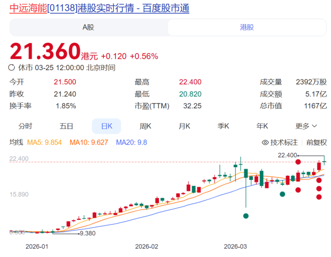The width and height of the screenshot is (331, 257).
Task: Switch the chart to 分时 view
Action: point(25,126)
